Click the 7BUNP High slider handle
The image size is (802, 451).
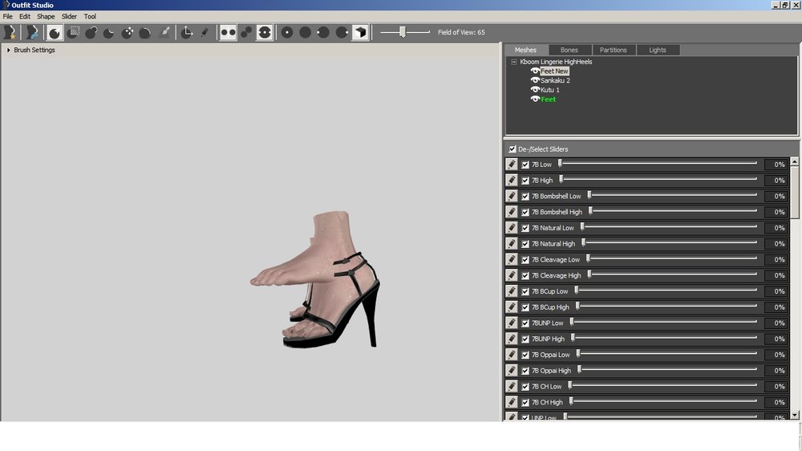tap(573, 338)
